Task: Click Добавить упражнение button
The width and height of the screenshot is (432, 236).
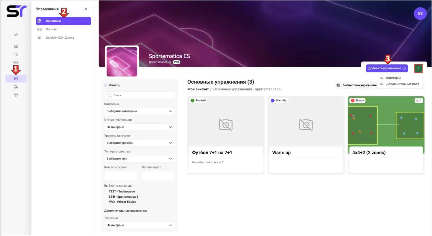Action: tap(387, 68)
